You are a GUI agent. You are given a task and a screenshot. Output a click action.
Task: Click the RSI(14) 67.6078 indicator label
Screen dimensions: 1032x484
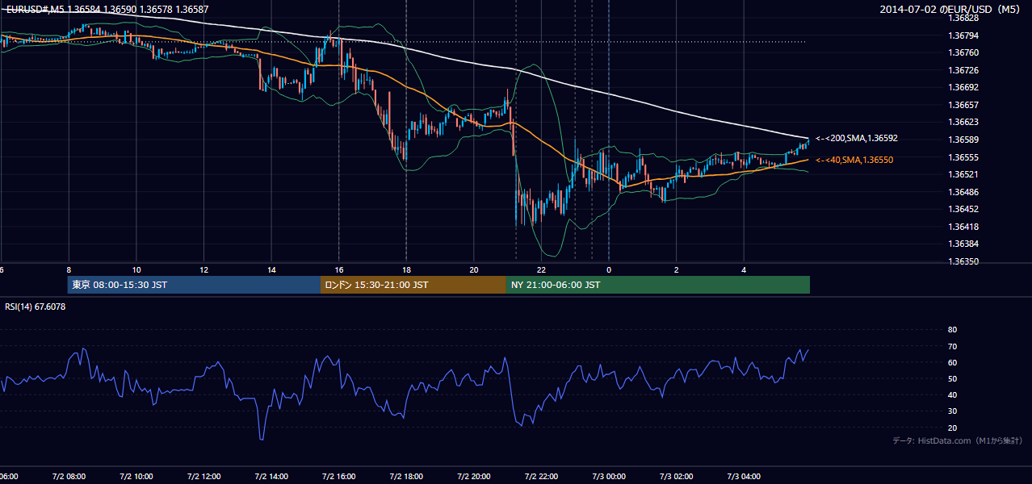pos(36,307)
